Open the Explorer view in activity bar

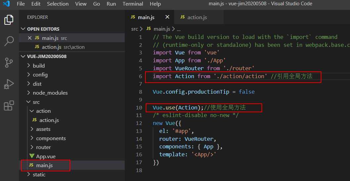(9, 20)
